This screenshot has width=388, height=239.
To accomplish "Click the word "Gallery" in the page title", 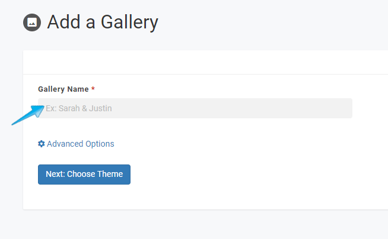I will [x=129, y=23].
